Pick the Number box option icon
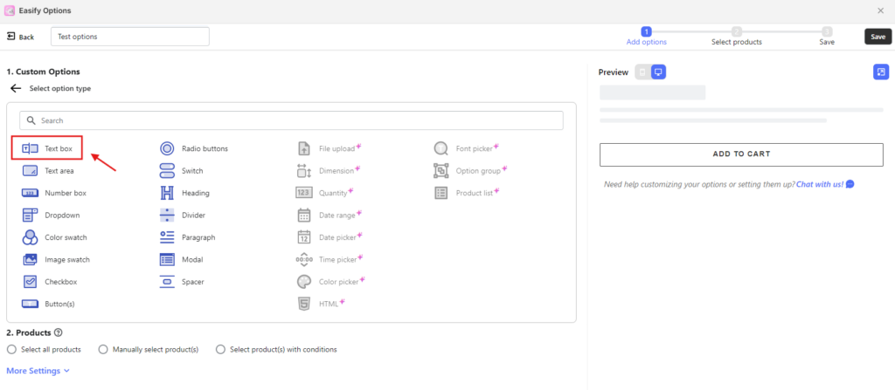The width and height of the screenshot is (895, 390). 30,193
